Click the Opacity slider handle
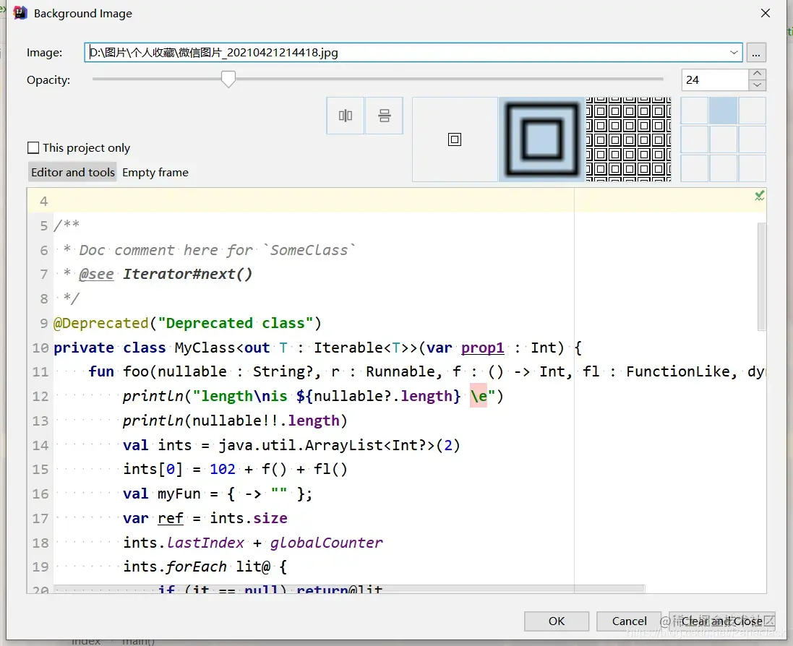This screenshot has width=793, height=646. click(x=228, y=79)
